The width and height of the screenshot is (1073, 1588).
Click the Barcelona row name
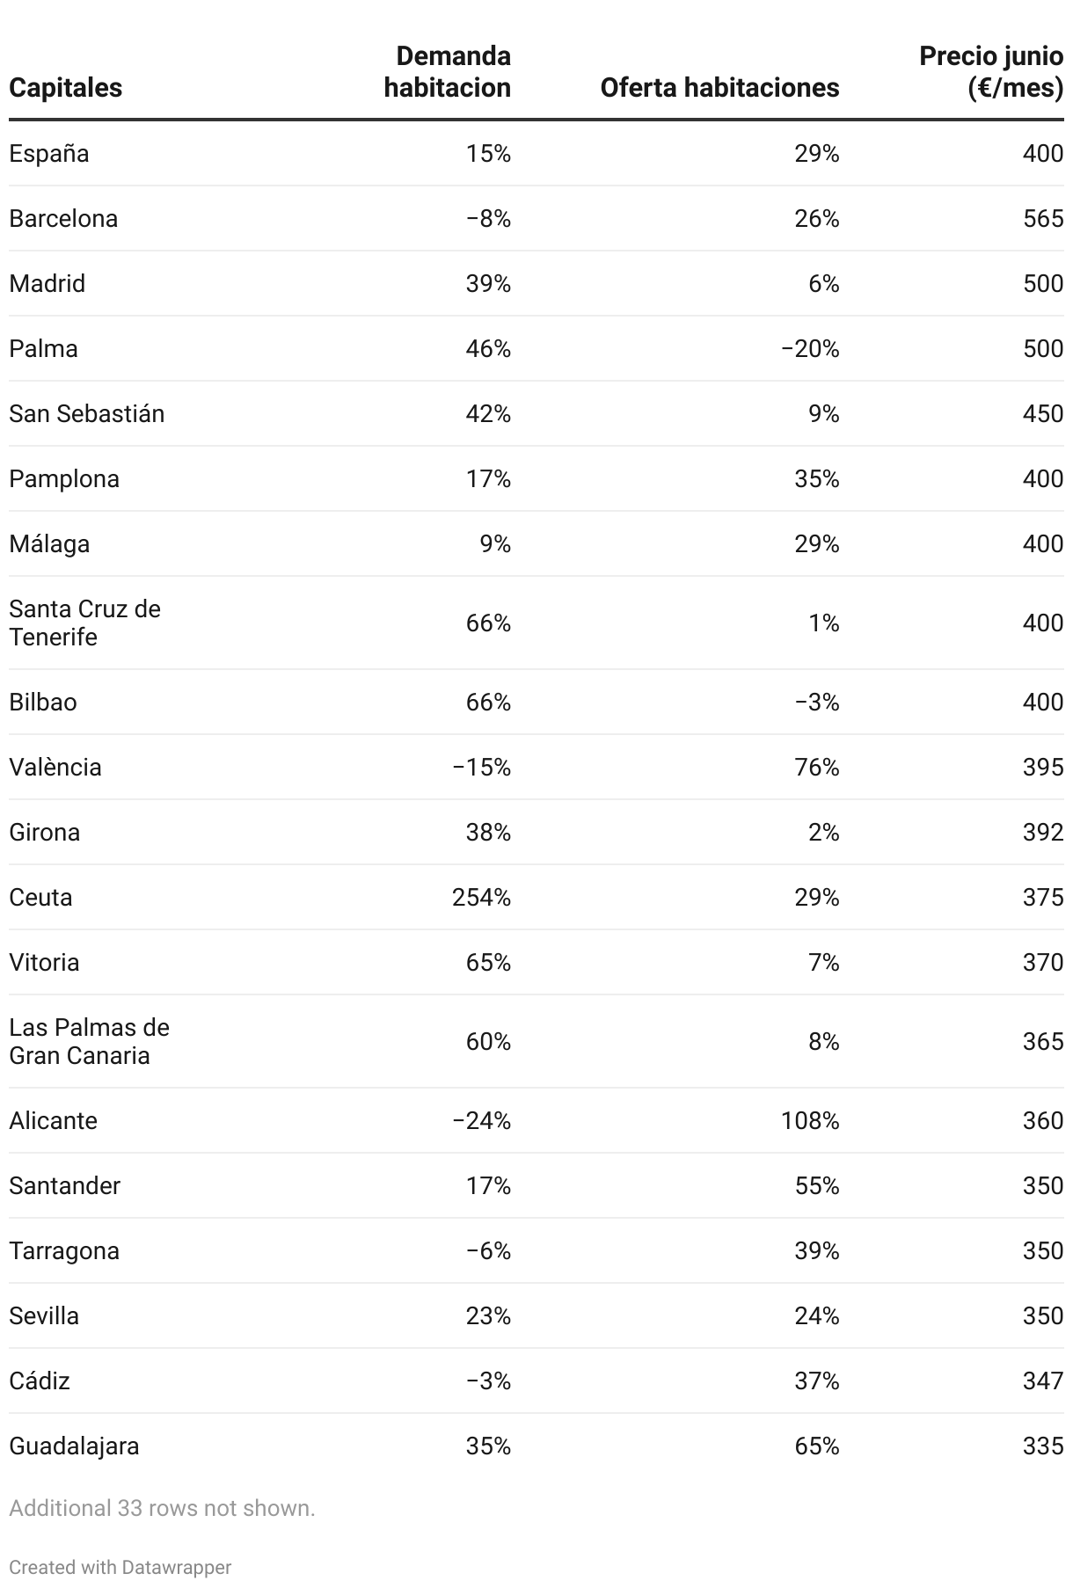tap(63, 219)
